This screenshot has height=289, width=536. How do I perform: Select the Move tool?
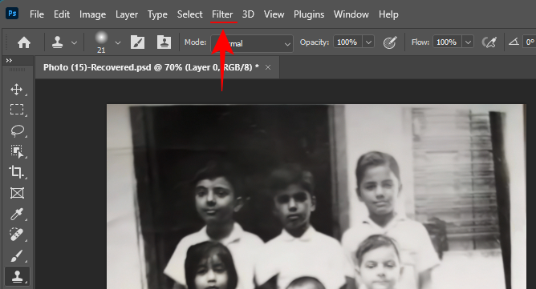[17, 90]
